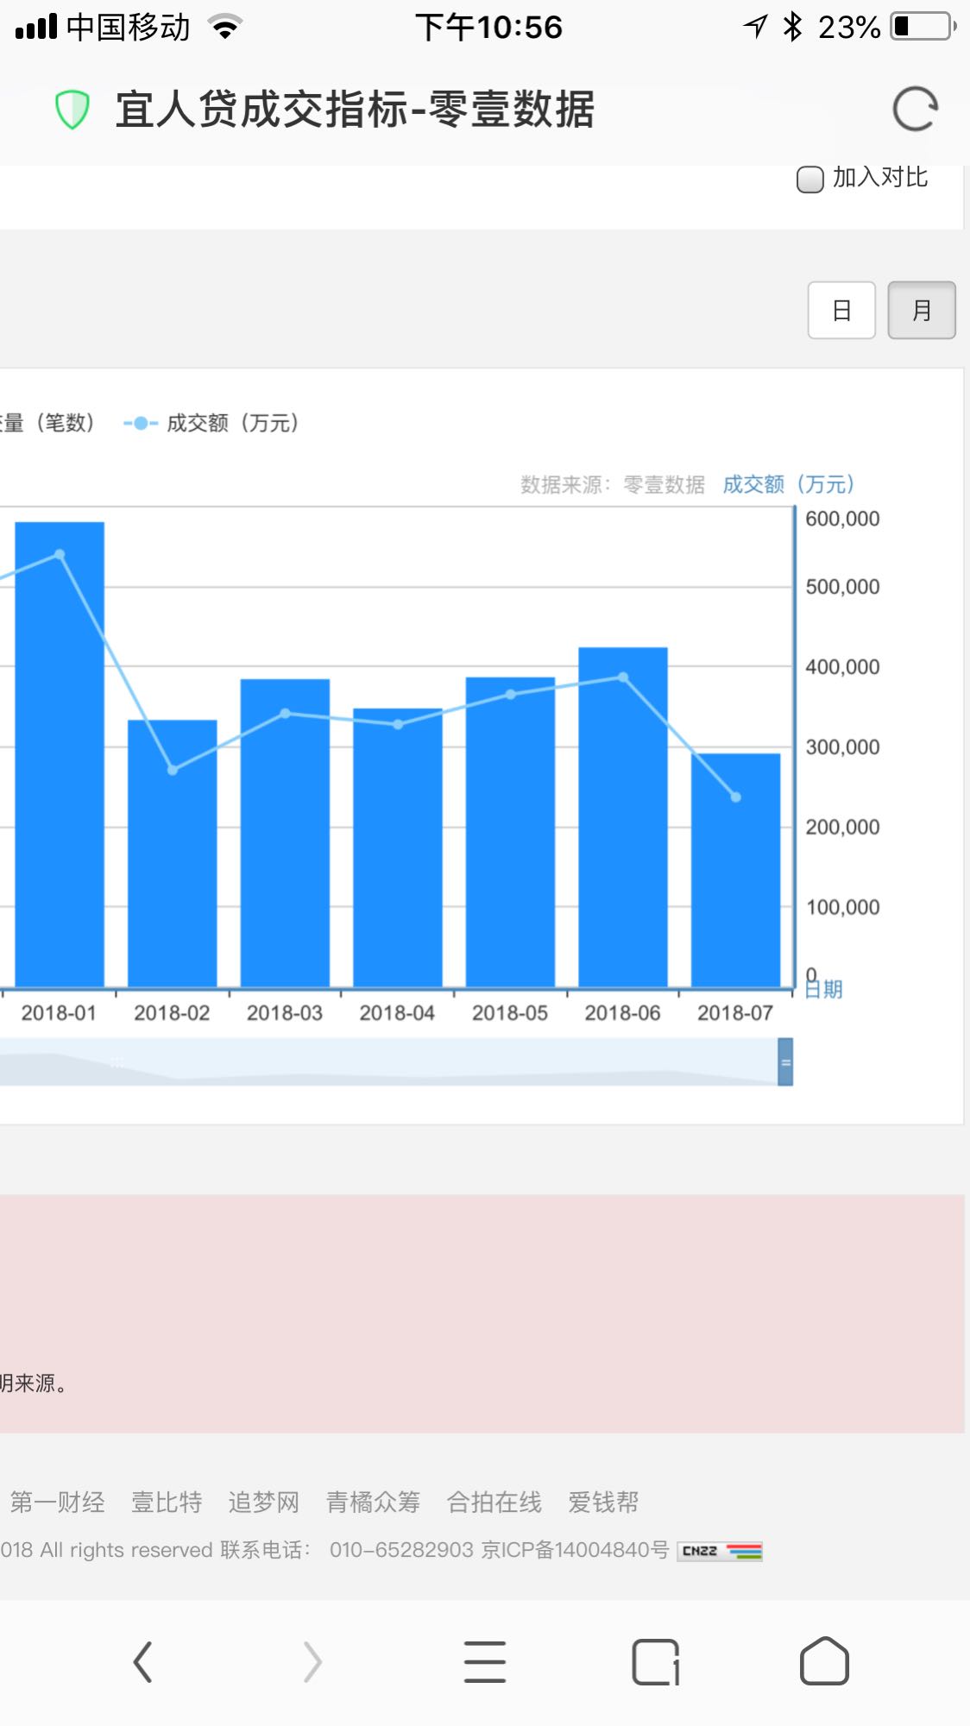Open the browser hamburger menu
This screenshot has width=970, height=1726.
coord(485,1662)
